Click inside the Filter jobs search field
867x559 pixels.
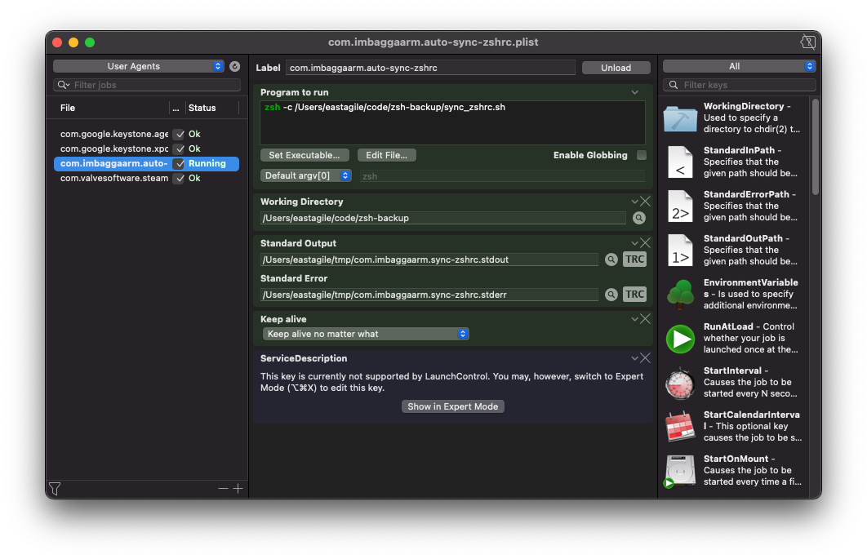click(x=145, y=84)
